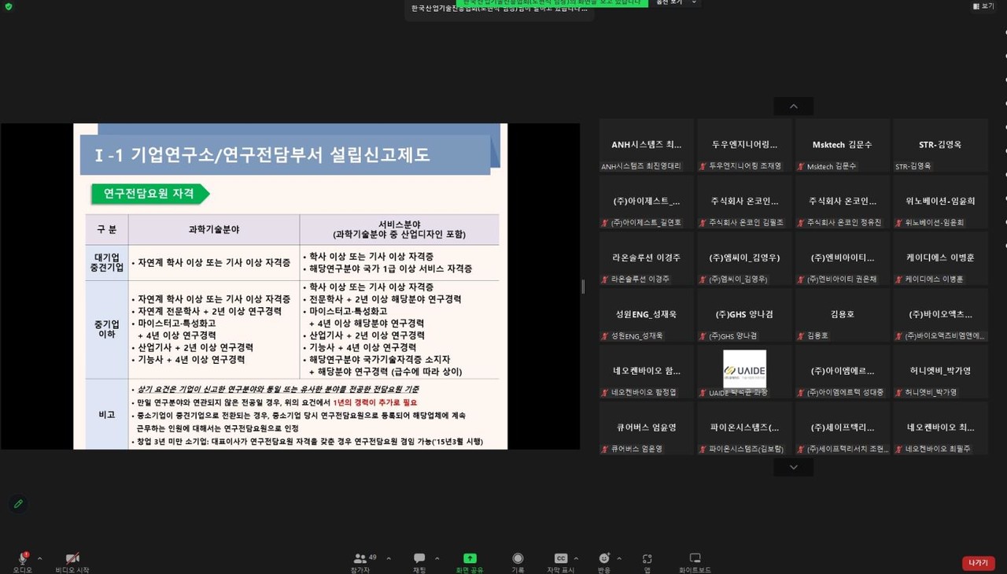Unmute with the 오디오 microphone icon
Image resolution: width=1007 pixels, height=574 pixels.
pos(22,558)
